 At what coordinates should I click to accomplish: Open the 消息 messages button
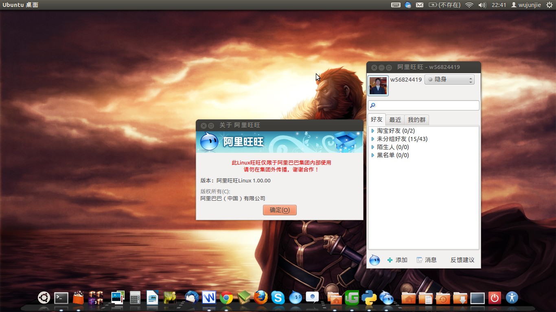(x=427, y=260)
